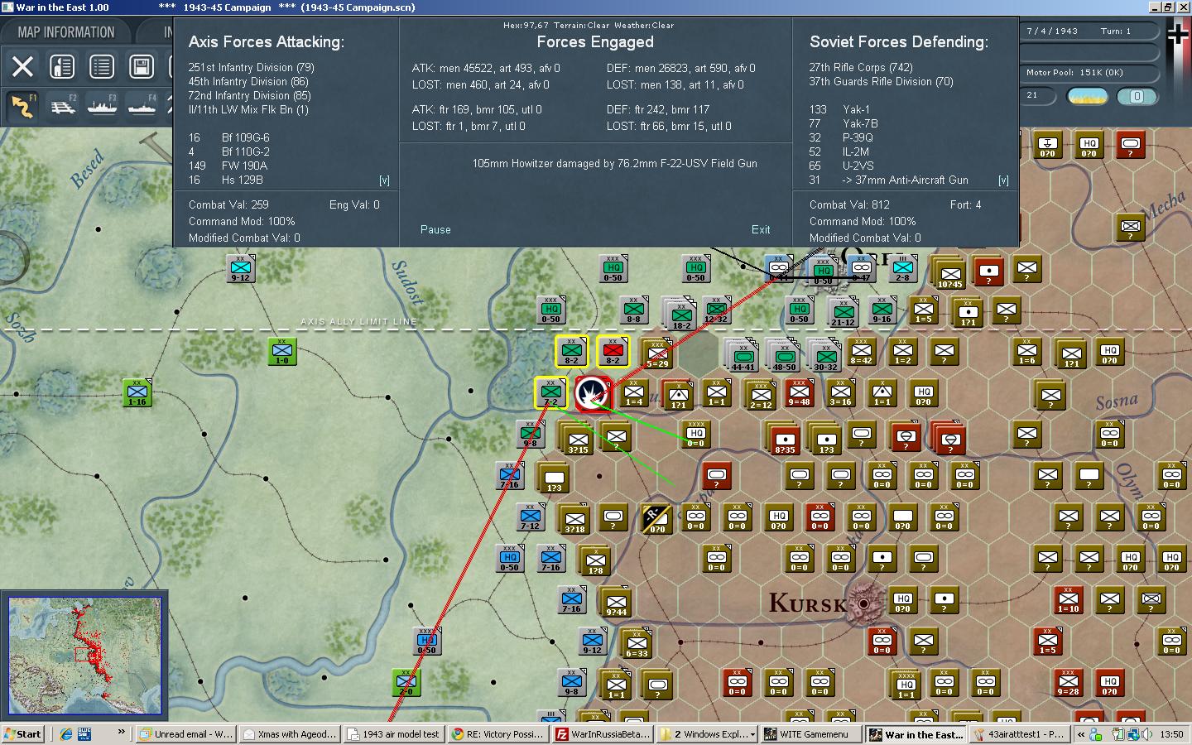
Task: Open the commander report icon
Action: coord(62,66)
